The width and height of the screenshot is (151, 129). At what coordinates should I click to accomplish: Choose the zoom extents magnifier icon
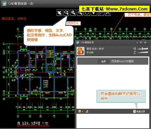point(73,12)
